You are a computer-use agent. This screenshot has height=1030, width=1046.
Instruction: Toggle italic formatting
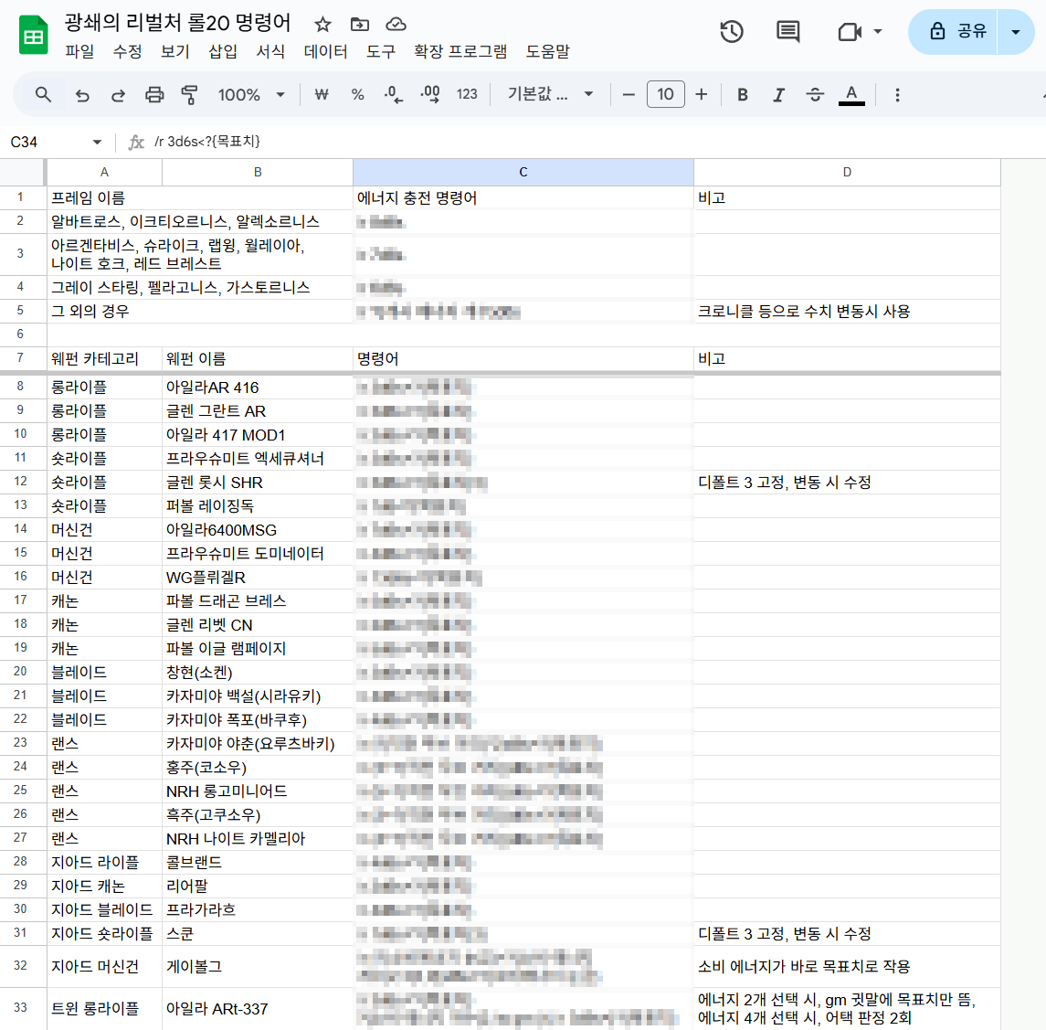pos(778,95)
